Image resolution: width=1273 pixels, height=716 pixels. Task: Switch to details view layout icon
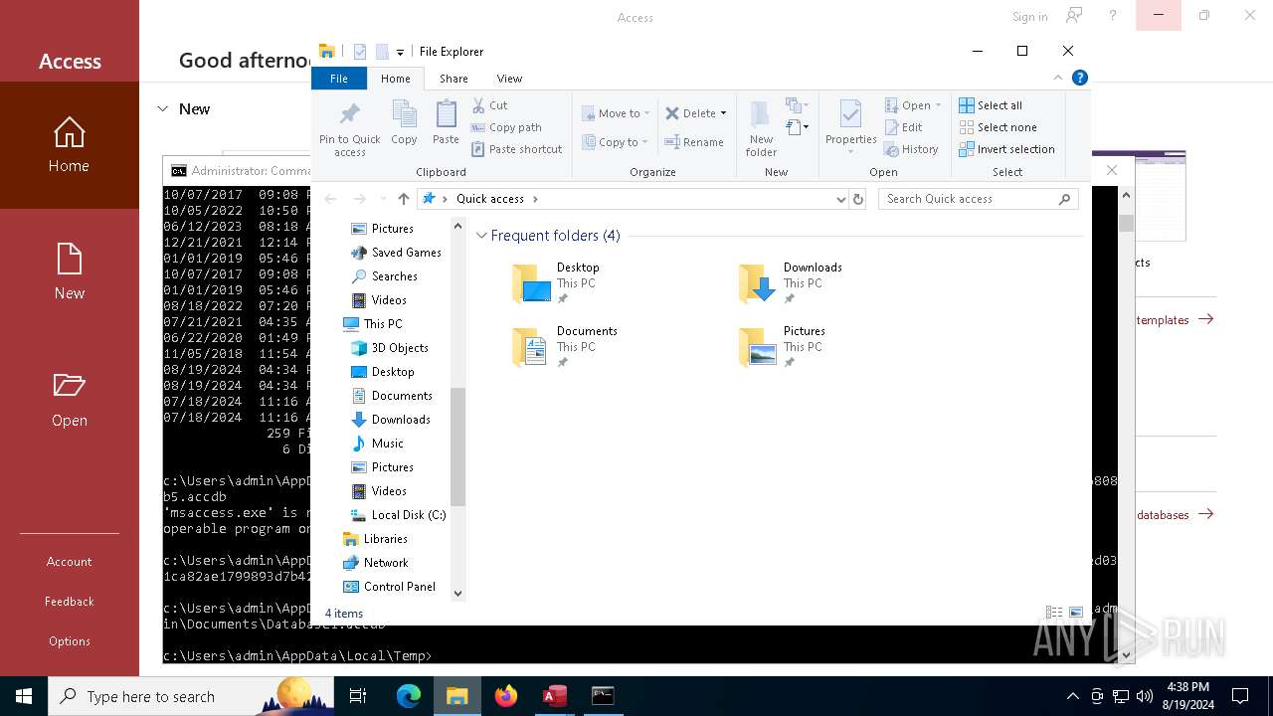(x=1054, y=614)
